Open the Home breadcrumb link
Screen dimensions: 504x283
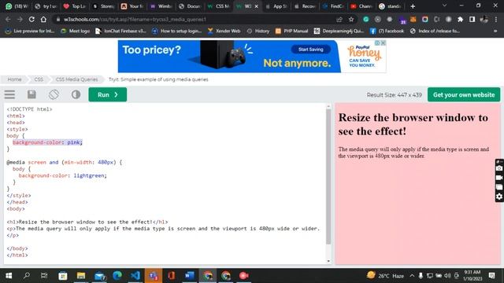coord(14,79)
